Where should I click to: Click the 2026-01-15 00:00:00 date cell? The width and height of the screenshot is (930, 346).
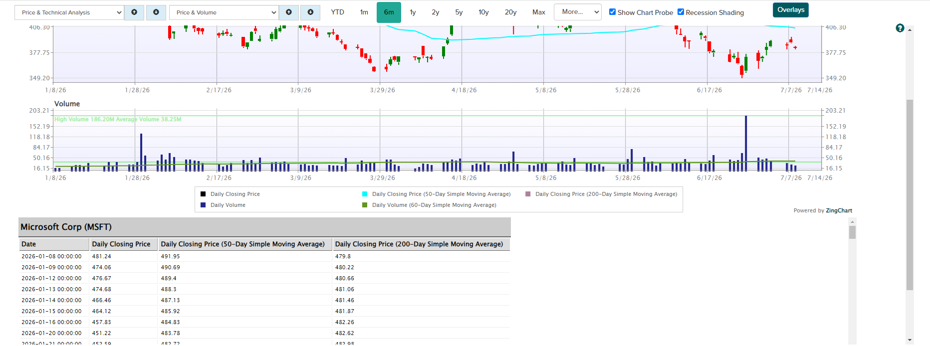[x=51, y=311]
